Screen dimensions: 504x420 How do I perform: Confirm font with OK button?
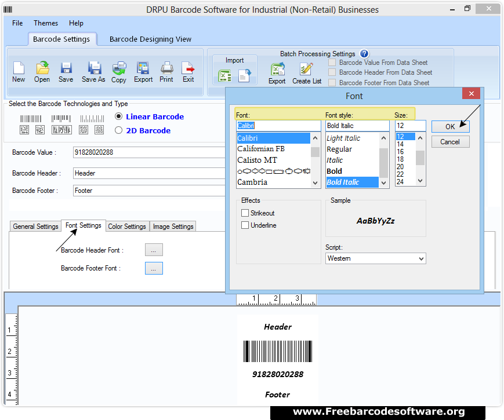pyautogui.click(x=450, y=126)
